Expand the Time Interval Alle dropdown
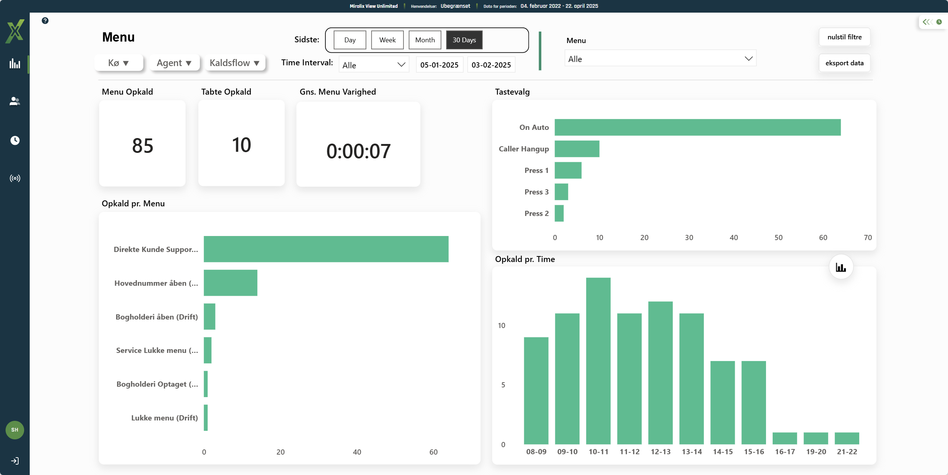Image resolution: width=948 pixels, height=475 pixels. pos(374,65)
